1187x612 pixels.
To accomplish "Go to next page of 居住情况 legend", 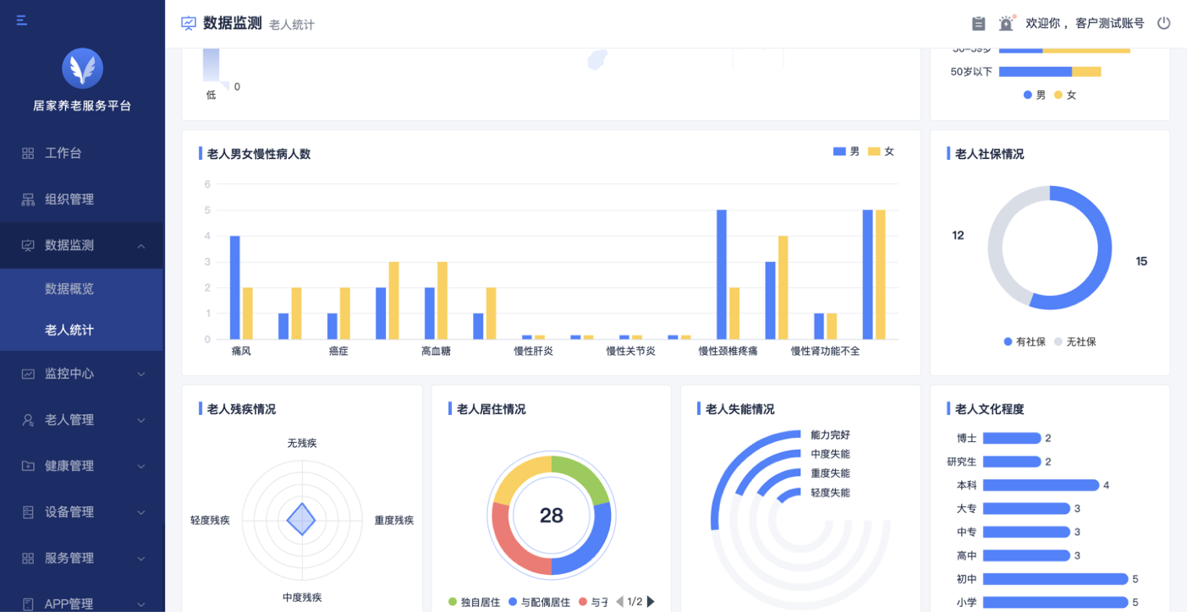I will click(x=651, y=602).
